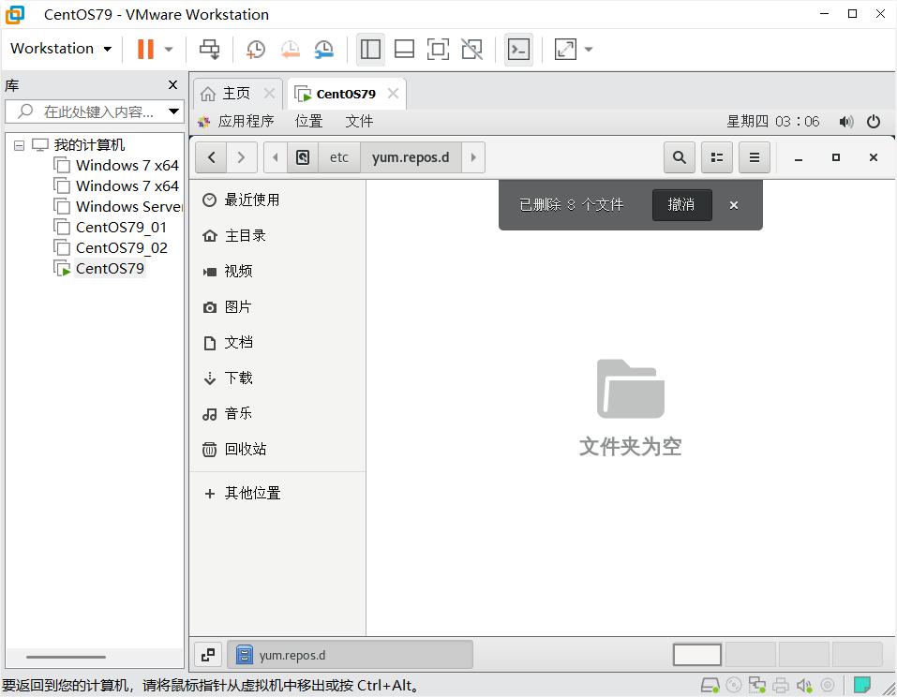Click the sound card status icon
This screenshot has height=697, width=897.
804,685
